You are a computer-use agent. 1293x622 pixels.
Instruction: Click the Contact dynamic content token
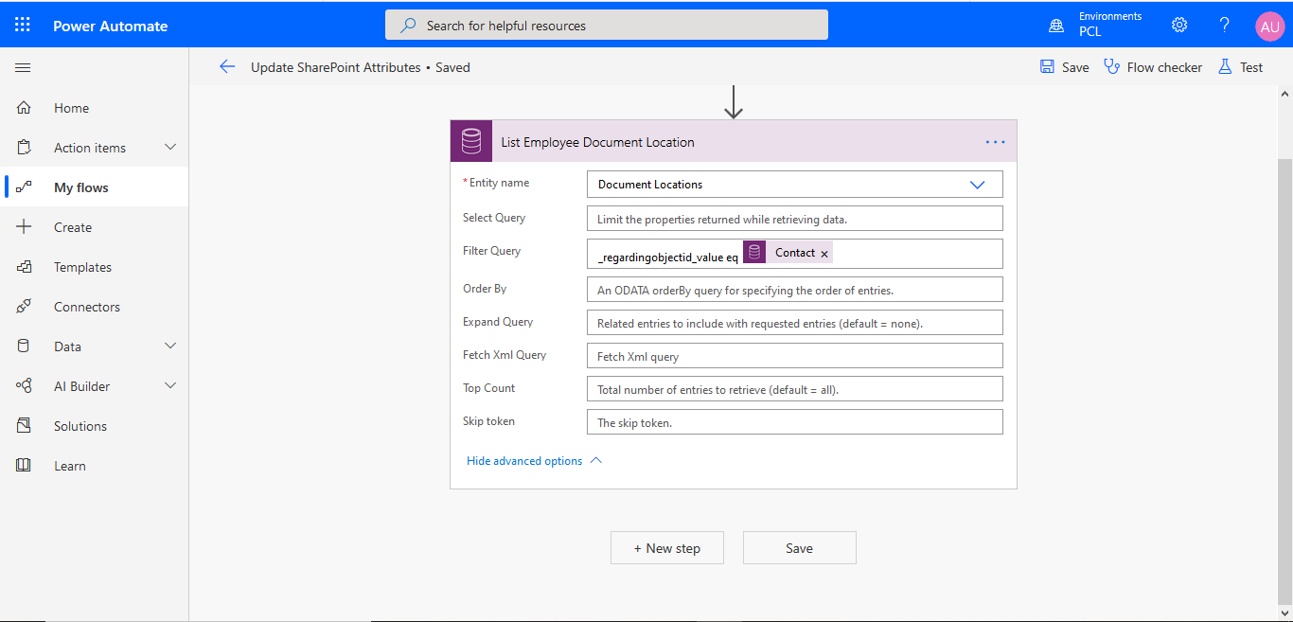point(788,253)
